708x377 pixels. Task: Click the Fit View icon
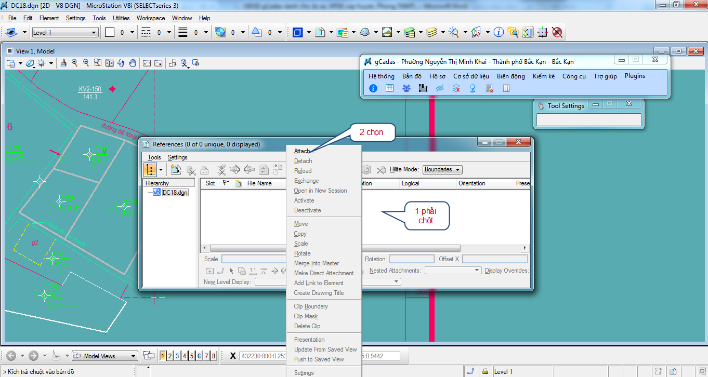[x=109, y=63]
